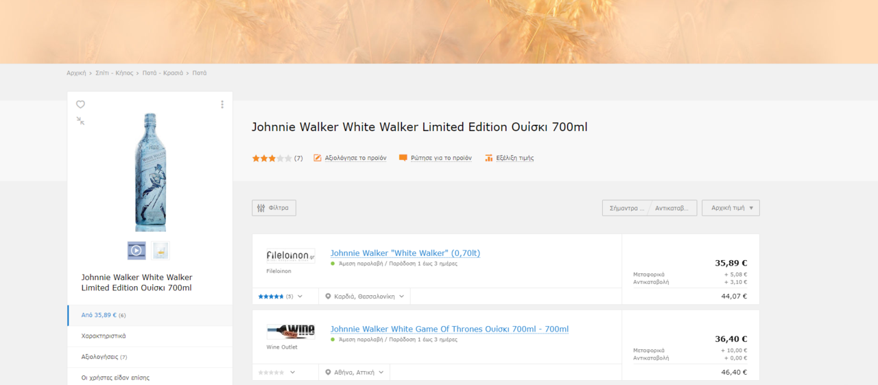Click the Fileloinon shop logo
This screenshot has height=385, width=878.
pyautogui.click(x=291, y=256)
